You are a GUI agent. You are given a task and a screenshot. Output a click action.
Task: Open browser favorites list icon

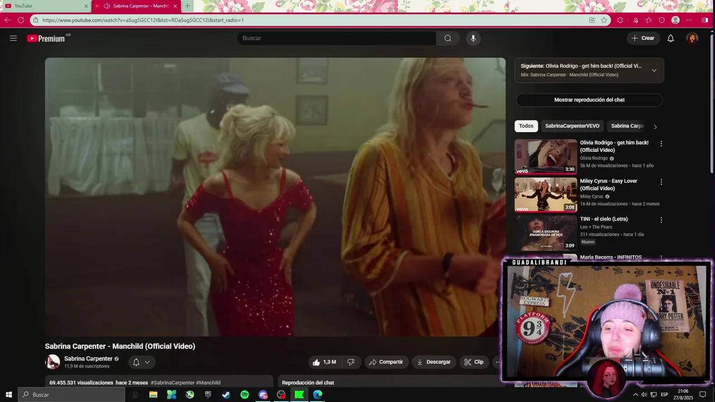click(x=649, y=20)
